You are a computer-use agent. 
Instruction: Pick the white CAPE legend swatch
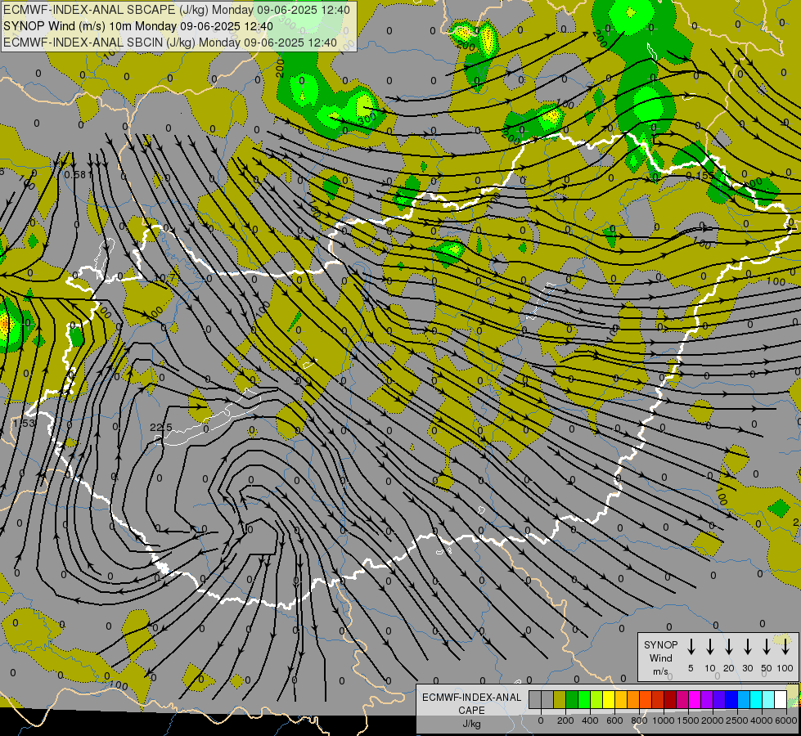click(781, 699)
